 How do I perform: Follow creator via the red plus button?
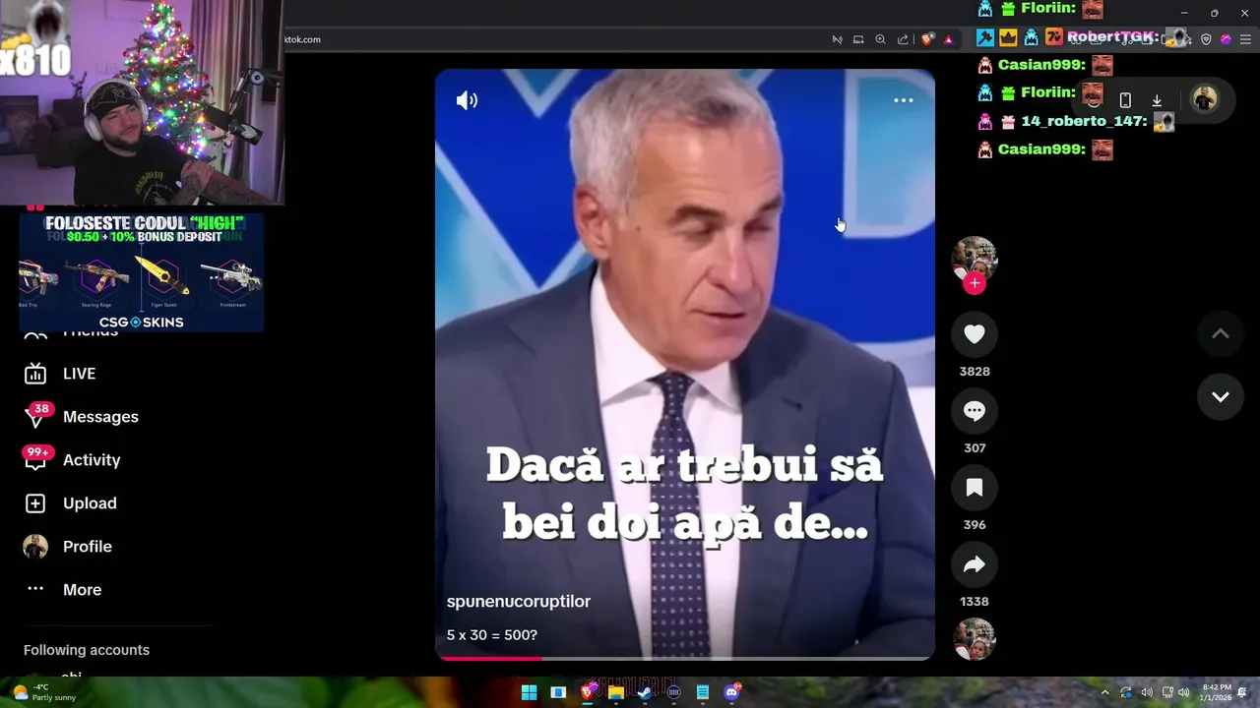975,283
